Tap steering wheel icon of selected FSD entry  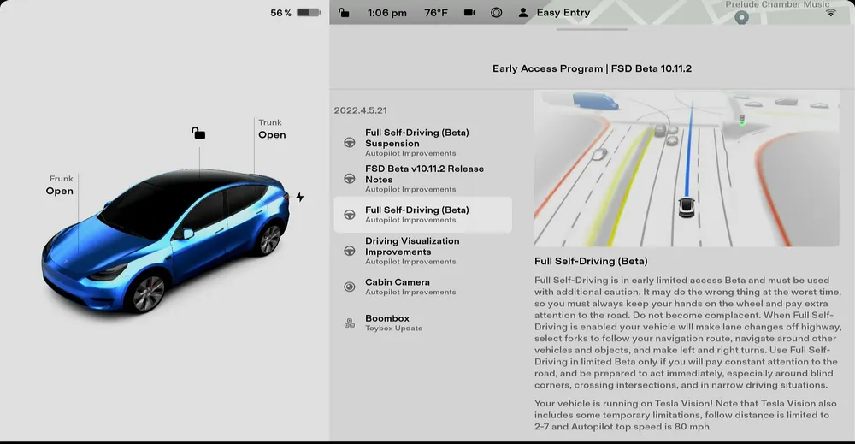pos(350,215)
